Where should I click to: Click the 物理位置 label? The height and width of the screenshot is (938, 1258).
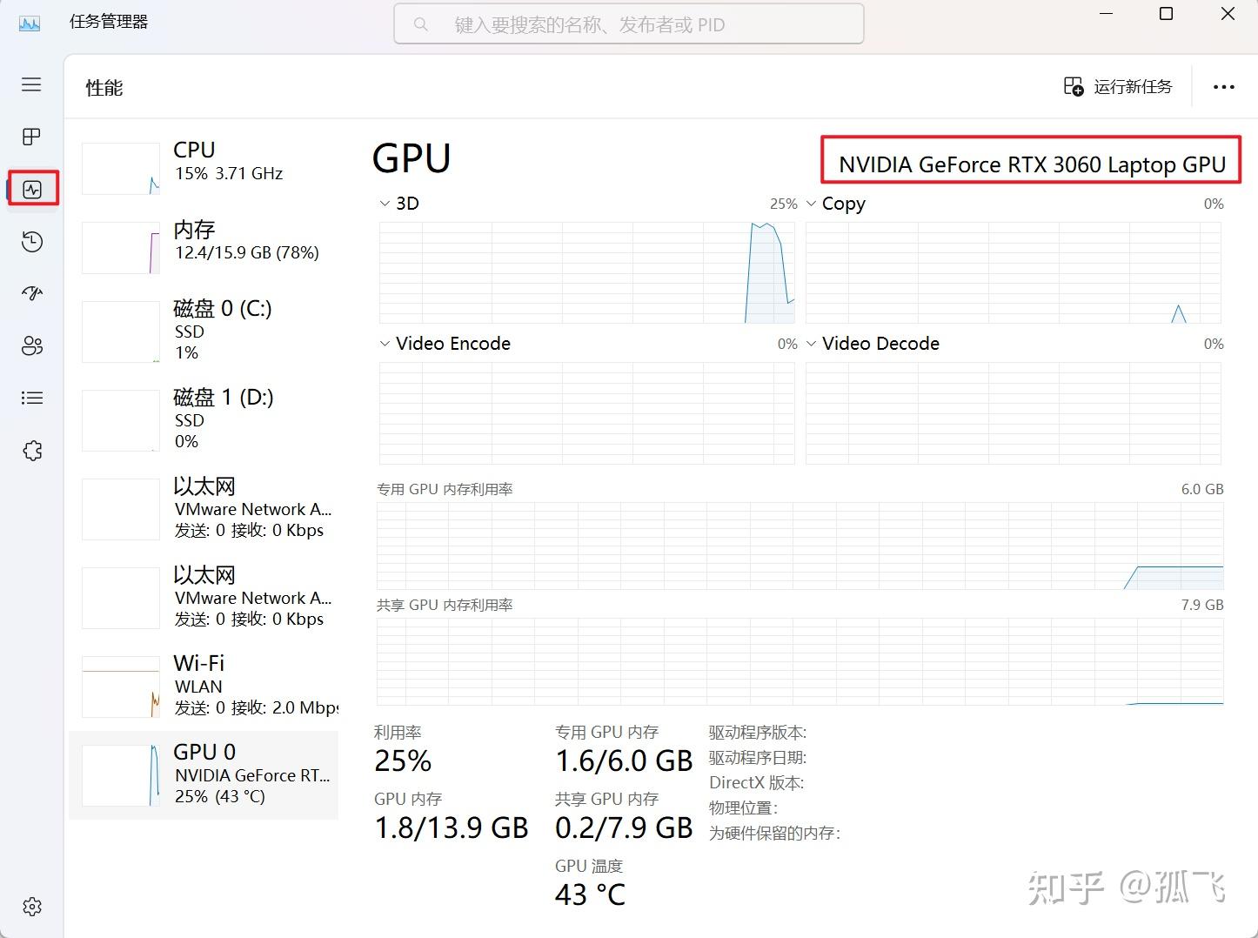click(743, 808)
